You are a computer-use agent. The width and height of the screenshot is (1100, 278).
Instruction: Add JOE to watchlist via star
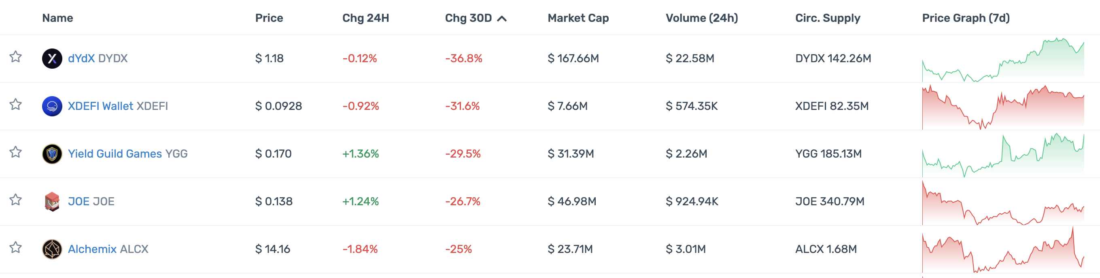tap(16, 200)
